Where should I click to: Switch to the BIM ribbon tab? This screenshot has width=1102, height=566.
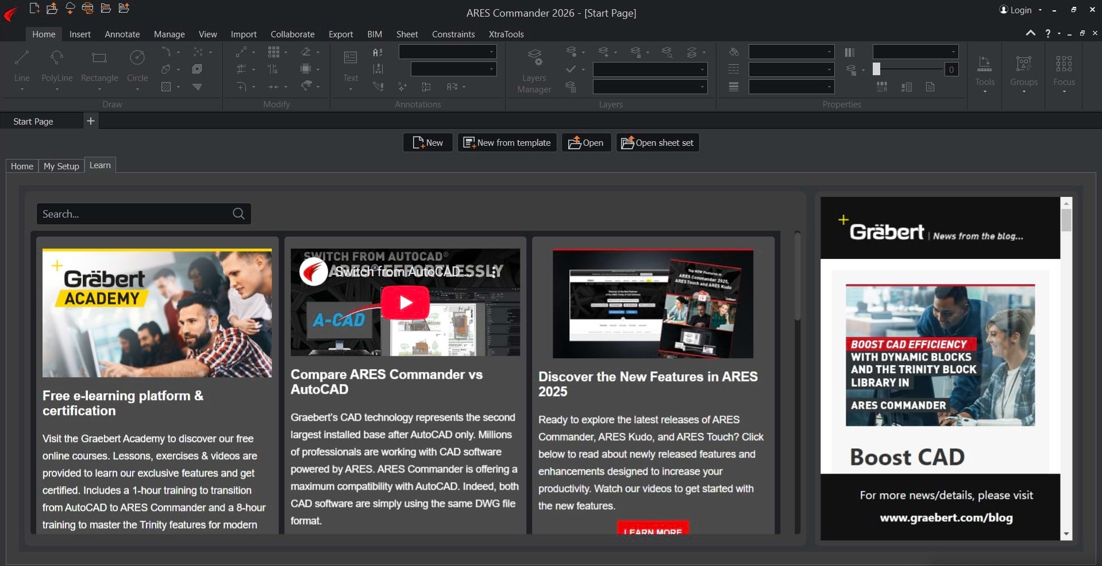(375, 34)
